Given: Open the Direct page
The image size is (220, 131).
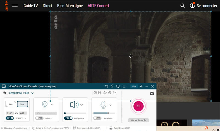Looking at the screenshot, I should pos(47,6).
